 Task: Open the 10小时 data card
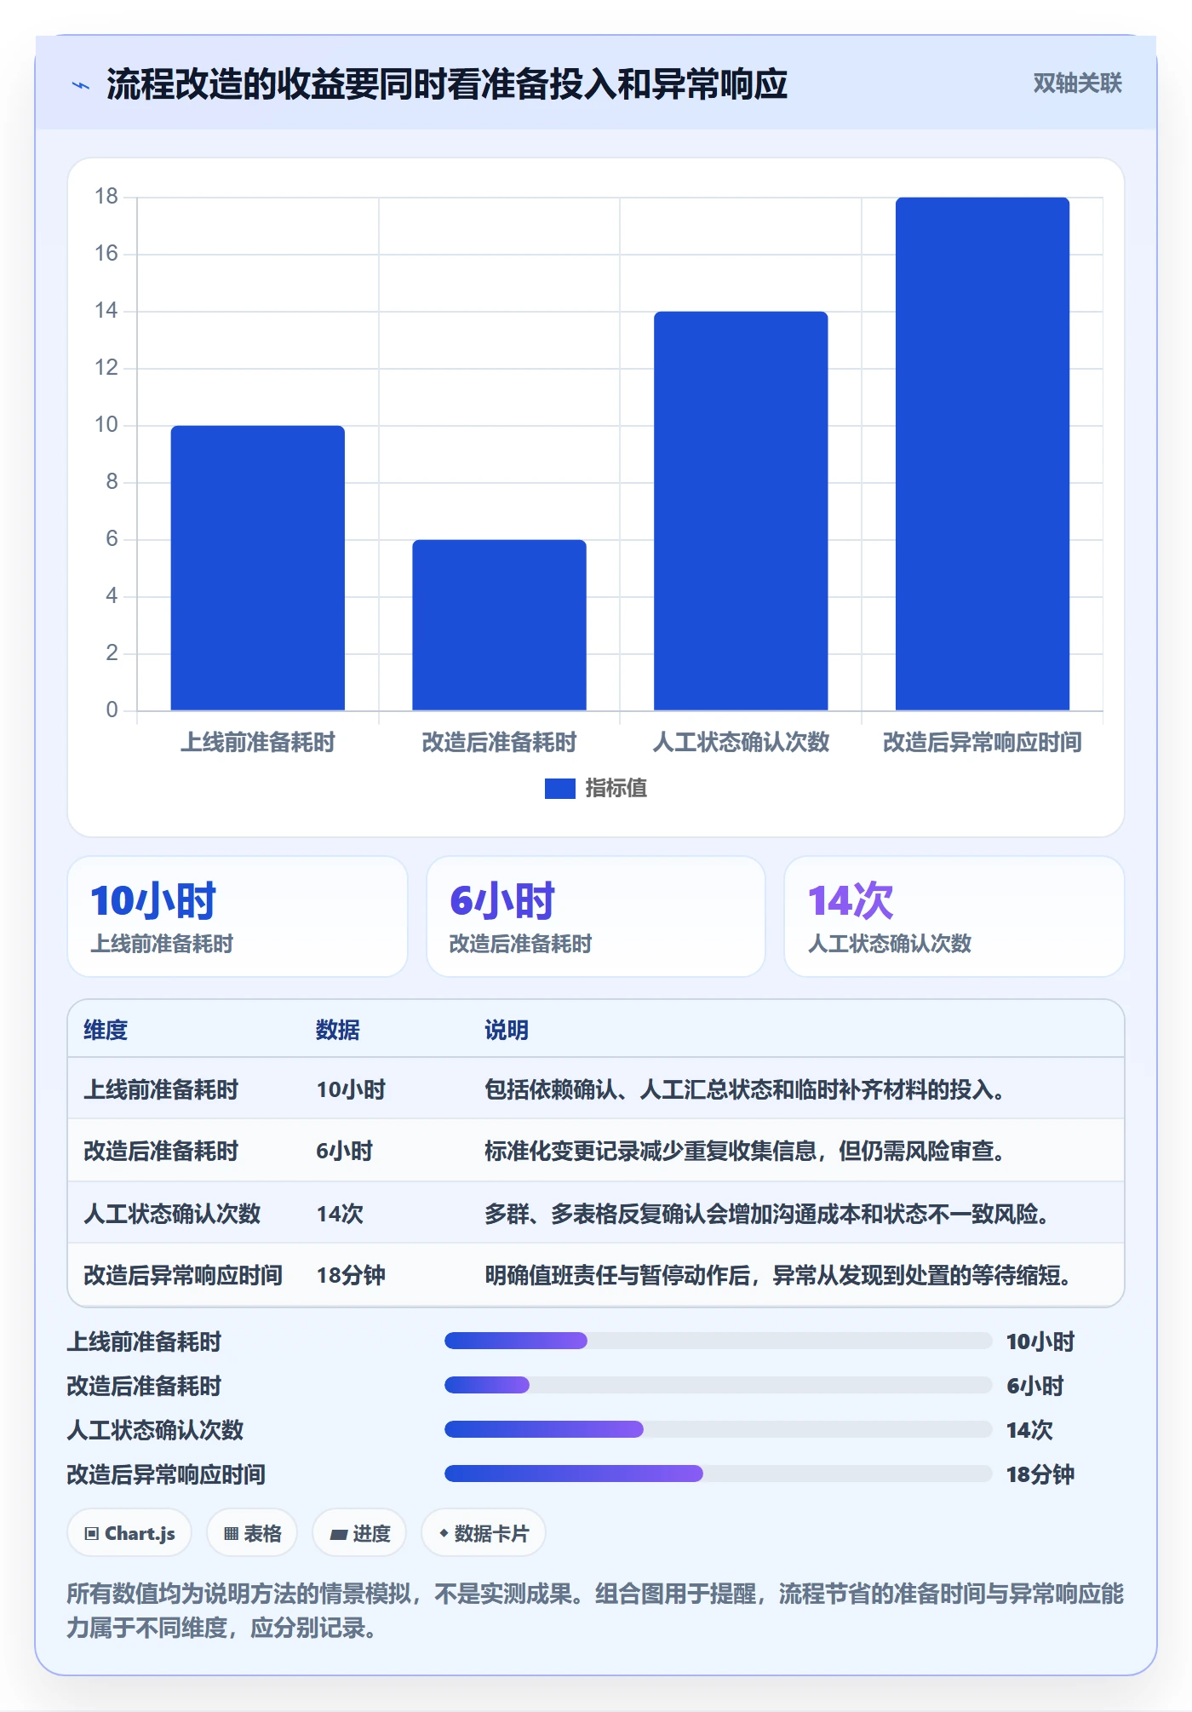[238, 916]
